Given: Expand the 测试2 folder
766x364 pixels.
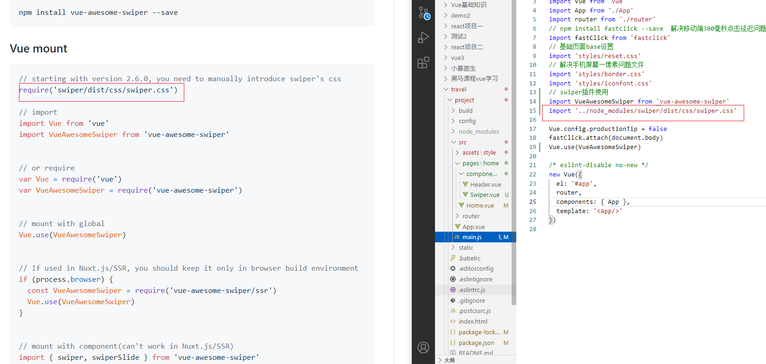Looking at the screenshot, I should [446, 36].
